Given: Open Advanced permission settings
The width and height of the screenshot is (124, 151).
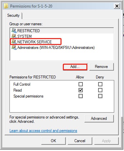Looking at the screenshot, I should point(99,119).
